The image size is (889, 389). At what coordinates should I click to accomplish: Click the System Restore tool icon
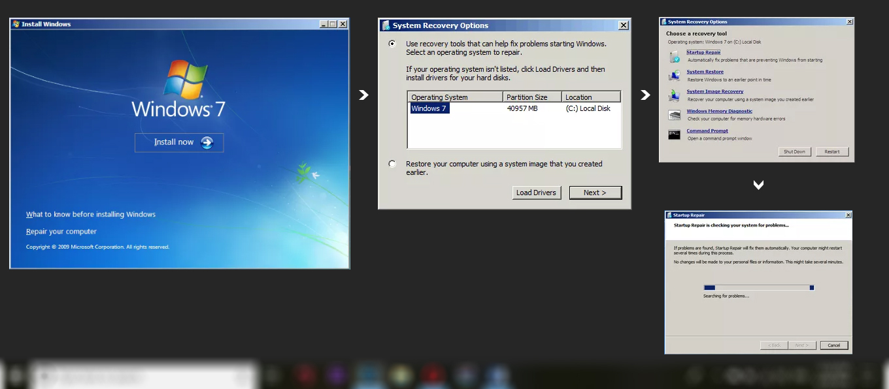click(675, 76)
